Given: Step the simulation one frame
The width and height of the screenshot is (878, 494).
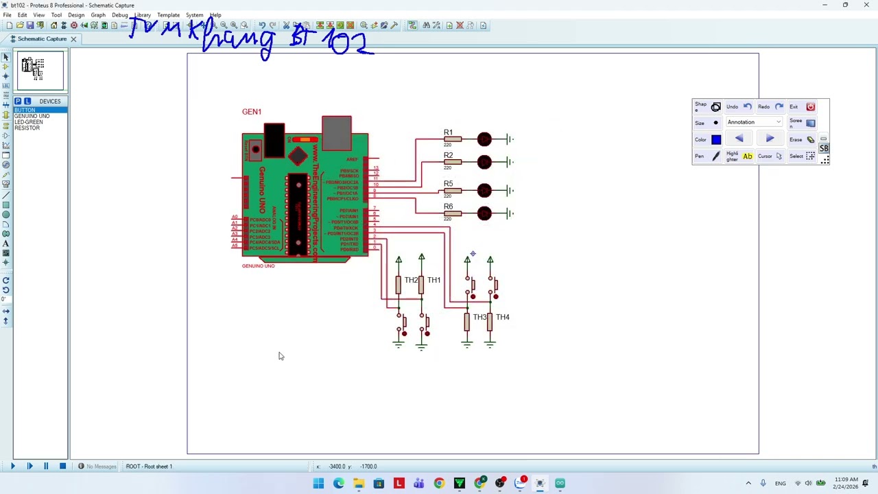Looking at the screenshot, I should [x=29, y=467].
